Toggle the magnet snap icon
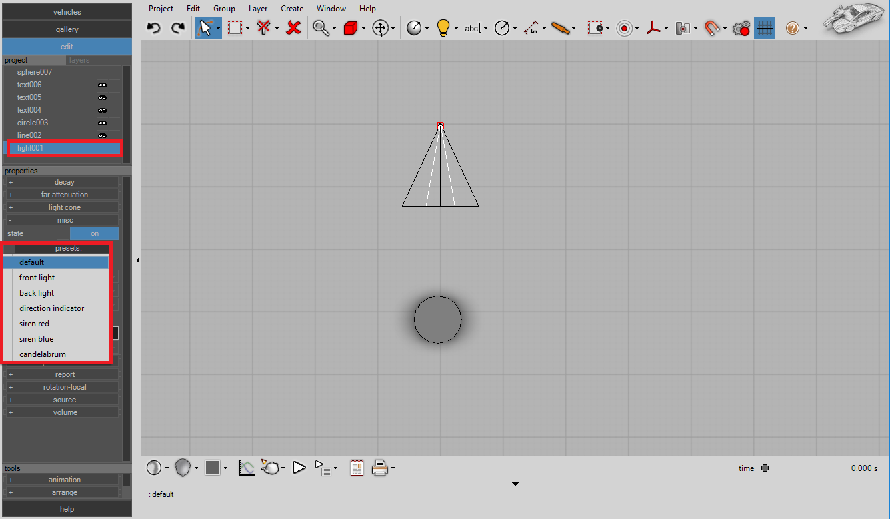This screenshot has width=890, height=519. (x=713, y=28)
